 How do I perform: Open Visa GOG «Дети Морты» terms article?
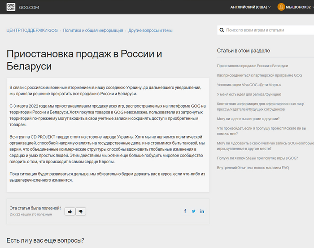click(x=250, y=85)
